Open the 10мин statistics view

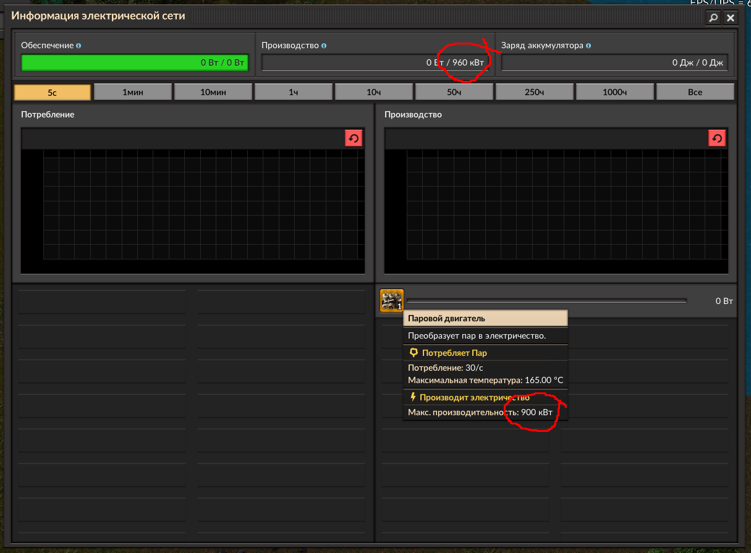[213, 91]
